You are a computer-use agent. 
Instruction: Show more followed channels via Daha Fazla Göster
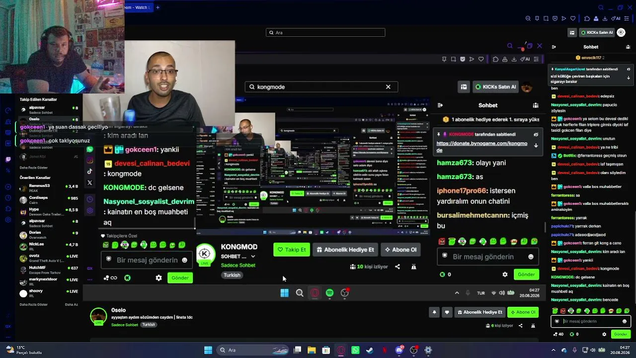point(34,168)
